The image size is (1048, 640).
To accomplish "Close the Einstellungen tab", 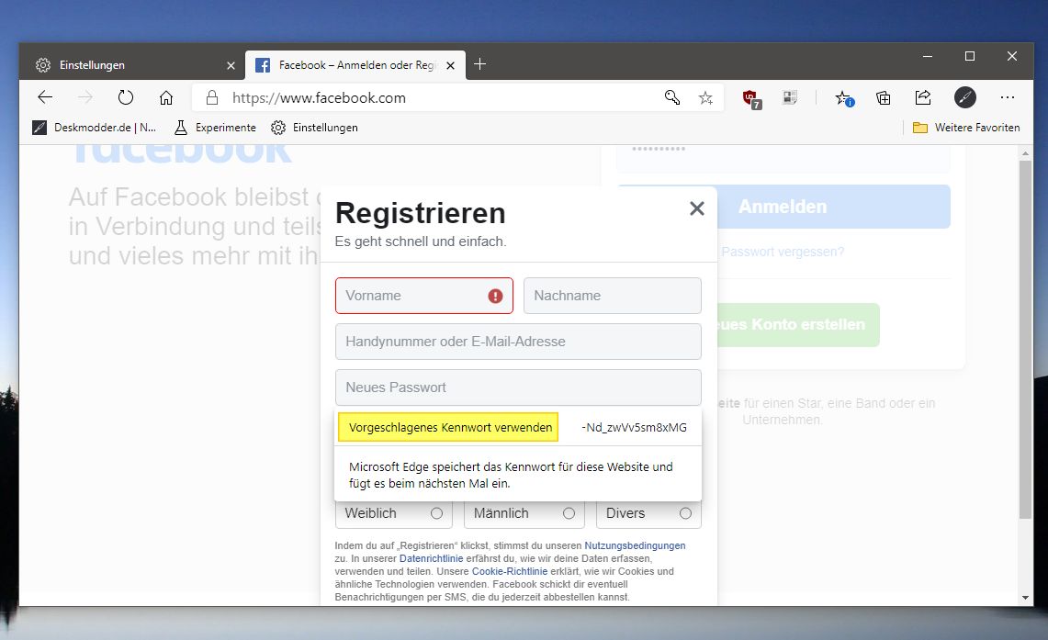I will click(x=231, y=65).
